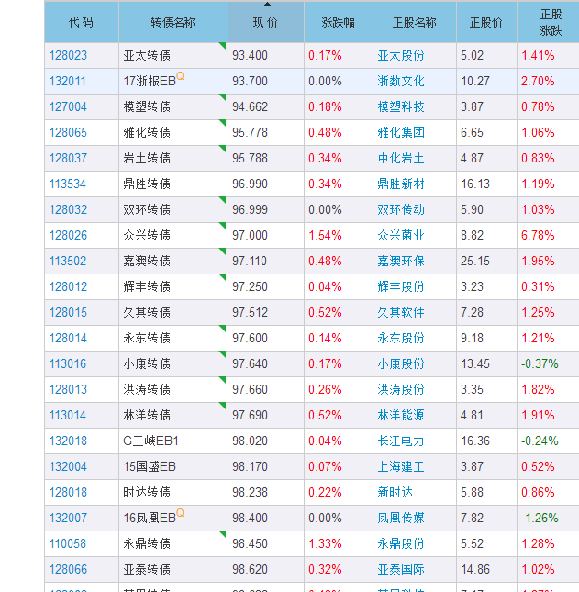The height and width of the screenshot is (592, 579).
Task: Open bond code 132011
Action: tap(68, 81)
